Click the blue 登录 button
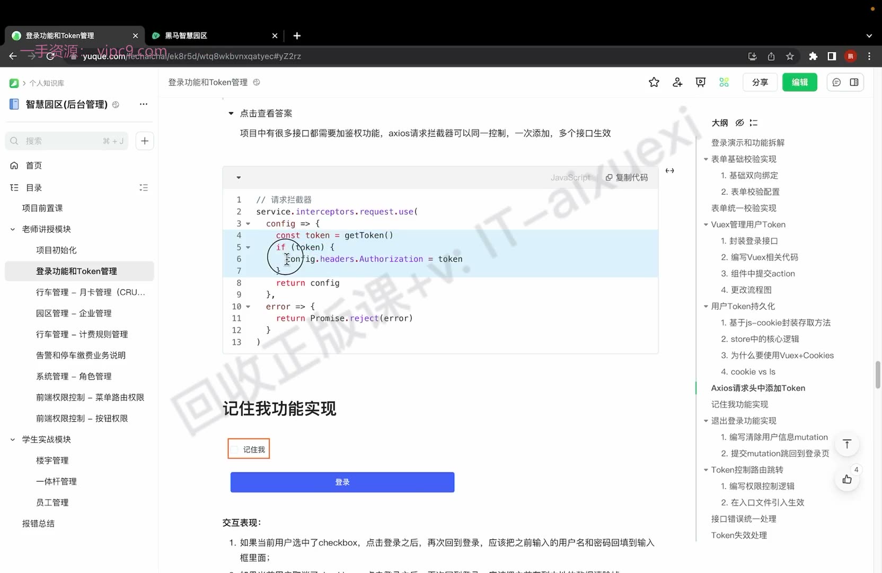 pyautogui.click(x=342, y=482)
